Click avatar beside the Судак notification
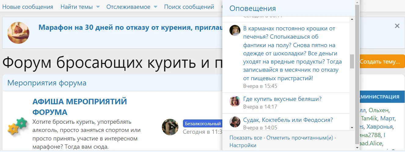This screenshot has height=152, width=405. (x=235, y=122)
